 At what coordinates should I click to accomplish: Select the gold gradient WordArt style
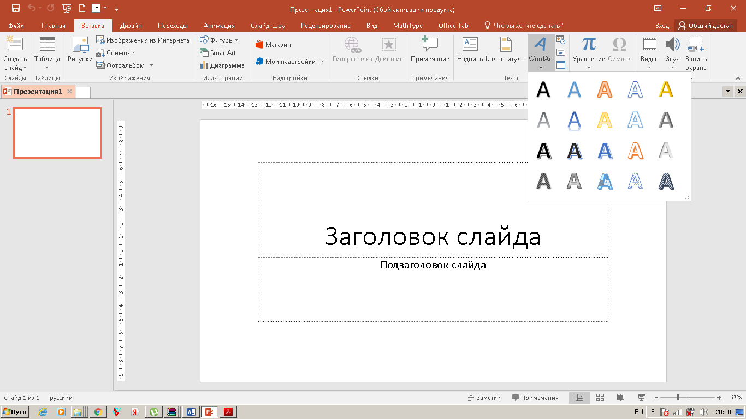pos(666,89)
